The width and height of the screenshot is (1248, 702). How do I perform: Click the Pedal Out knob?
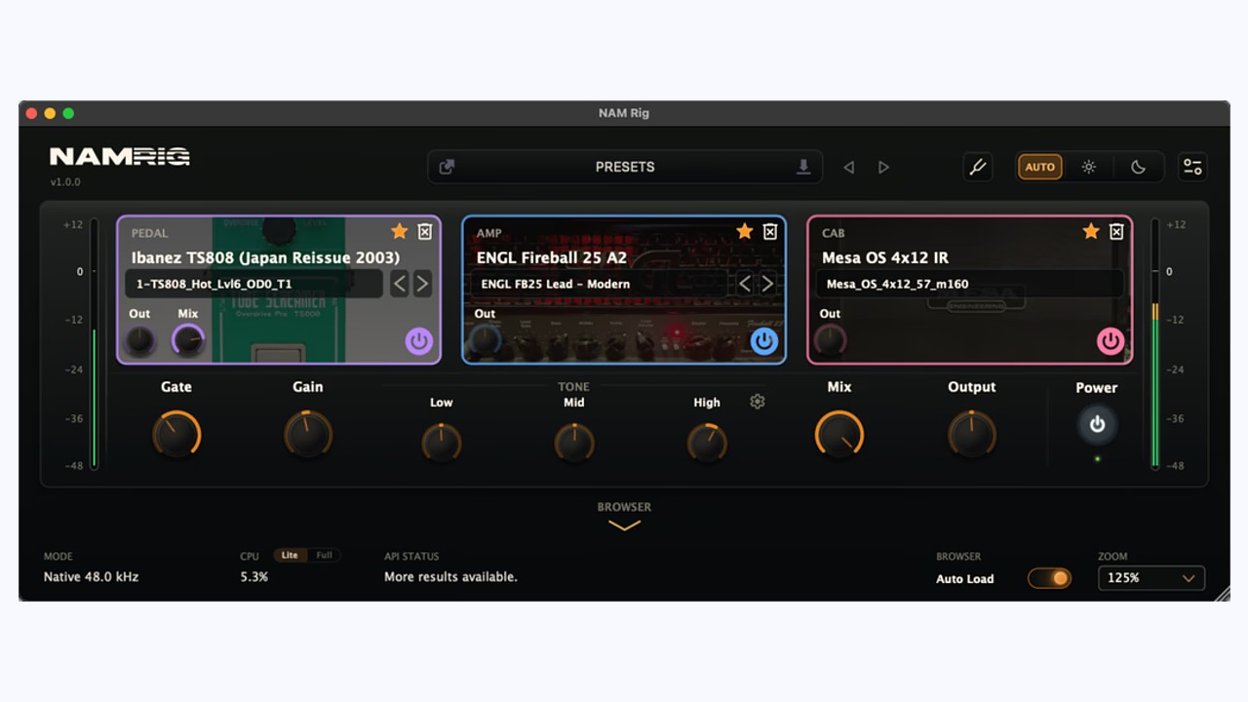pos(140,340)
